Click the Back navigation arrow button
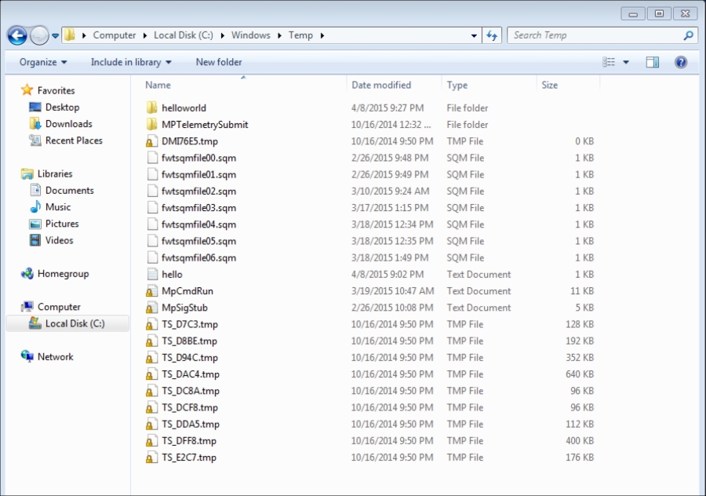Image resolution: width=706 pixels, height=496 pixels. click(x=17, y=35)
